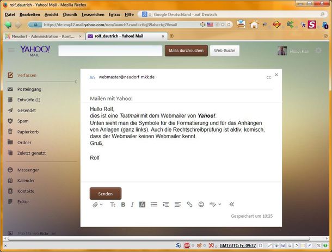Toggle the spell check (abc) option
This screenshot has width=332, height=252.
coord(215,205)
